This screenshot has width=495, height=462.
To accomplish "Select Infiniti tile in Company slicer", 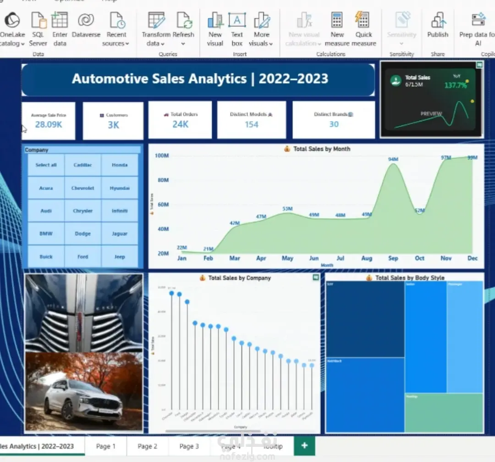I will pos(120,211).
